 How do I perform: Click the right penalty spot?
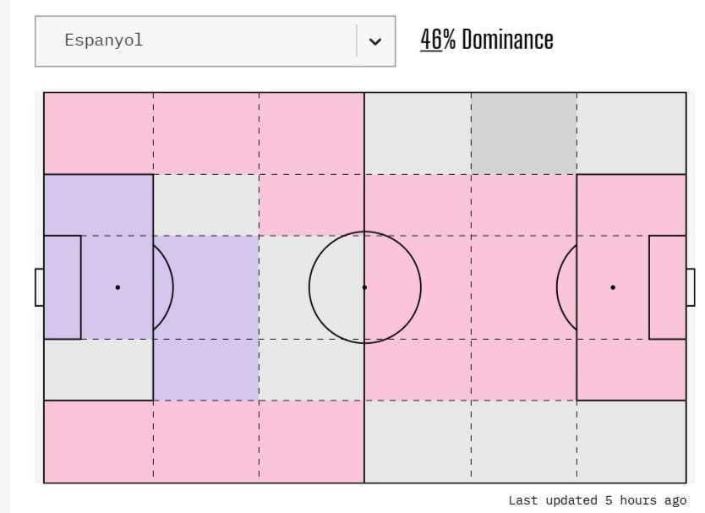click(613, 287)
